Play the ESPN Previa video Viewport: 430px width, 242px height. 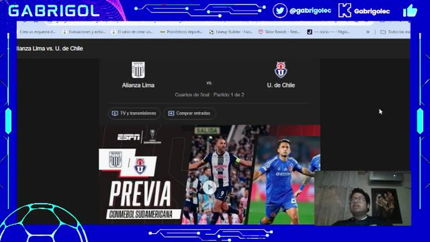[209, 188]
